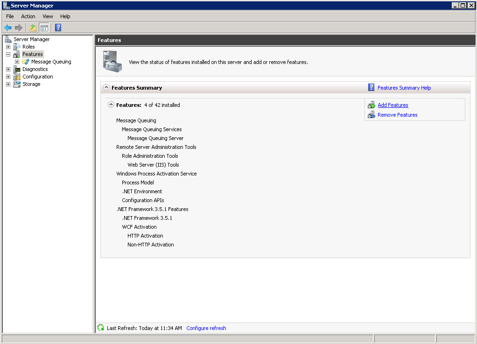The image size is (477, 344).
Task: Open the Remove Features link
Action: 397,115
